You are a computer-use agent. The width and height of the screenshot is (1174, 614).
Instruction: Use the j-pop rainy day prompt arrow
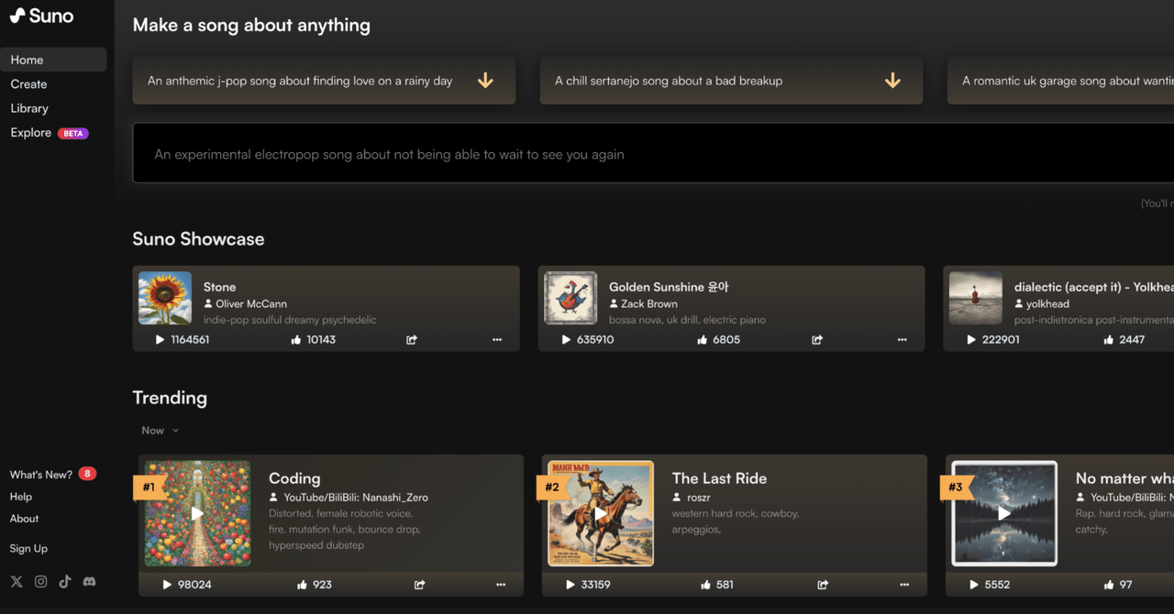[485, 81]
